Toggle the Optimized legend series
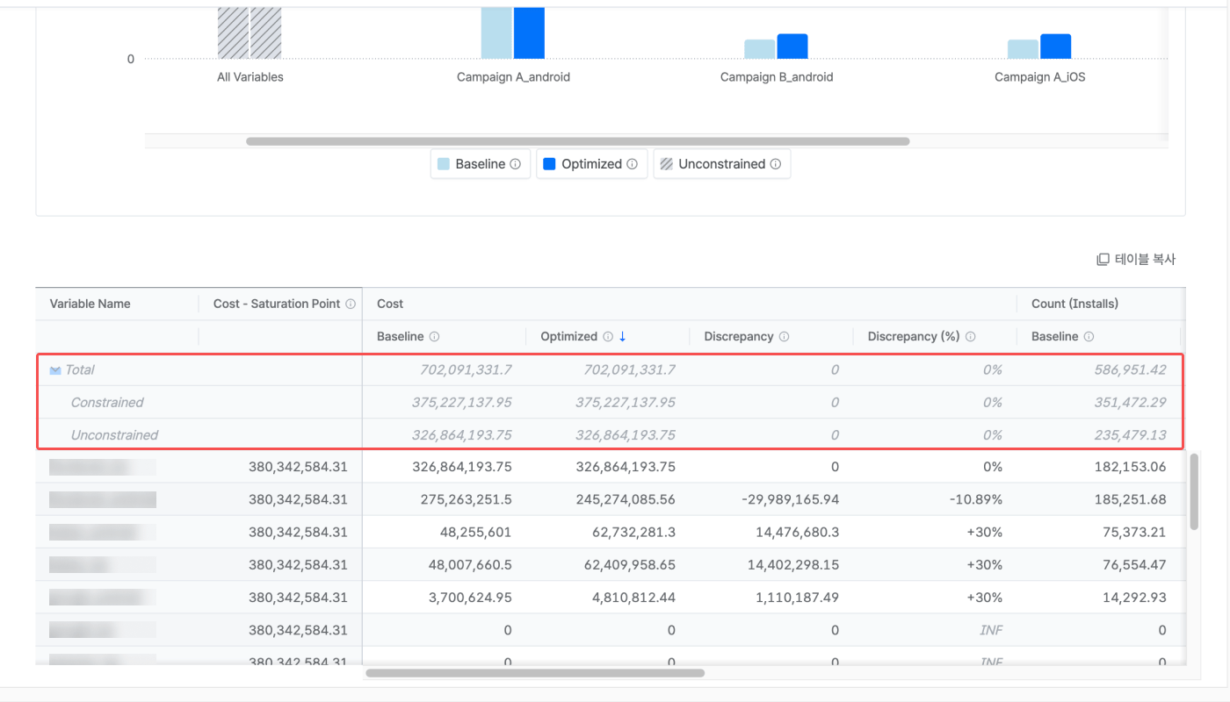1230x702 pixels. 591,164
